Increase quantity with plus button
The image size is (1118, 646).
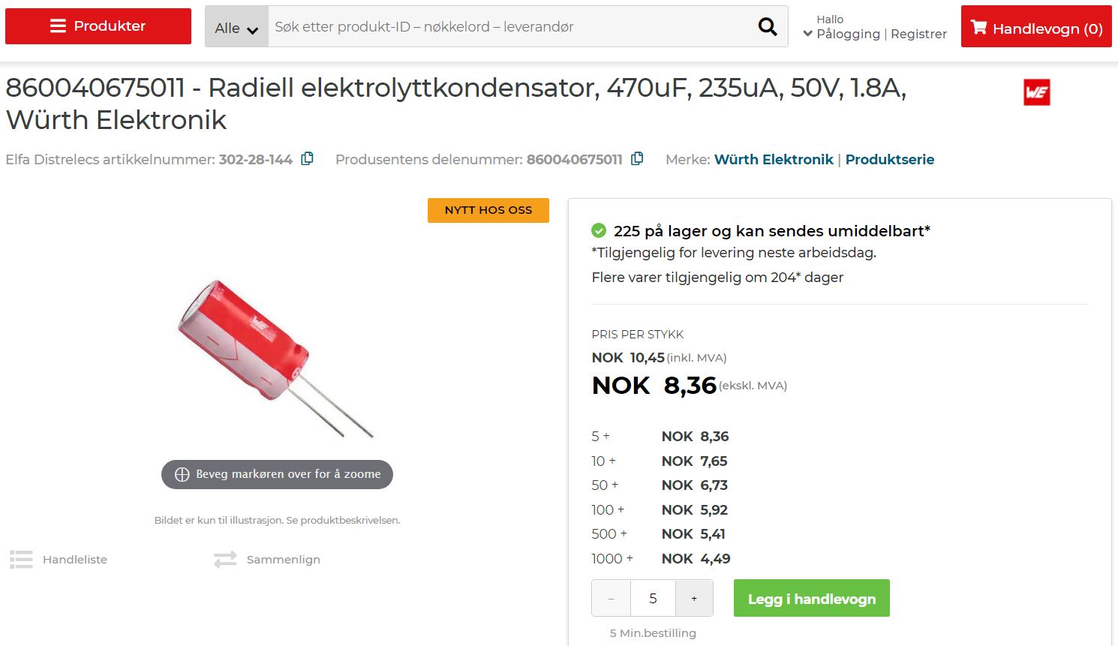(694, 599)
